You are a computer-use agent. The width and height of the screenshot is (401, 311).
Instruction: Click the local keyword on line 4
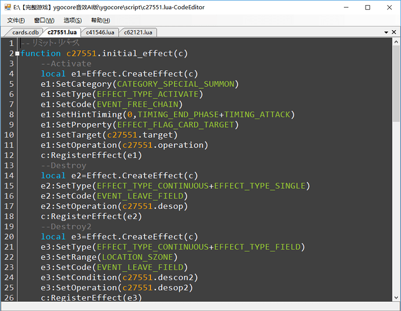tap(53, 74)
